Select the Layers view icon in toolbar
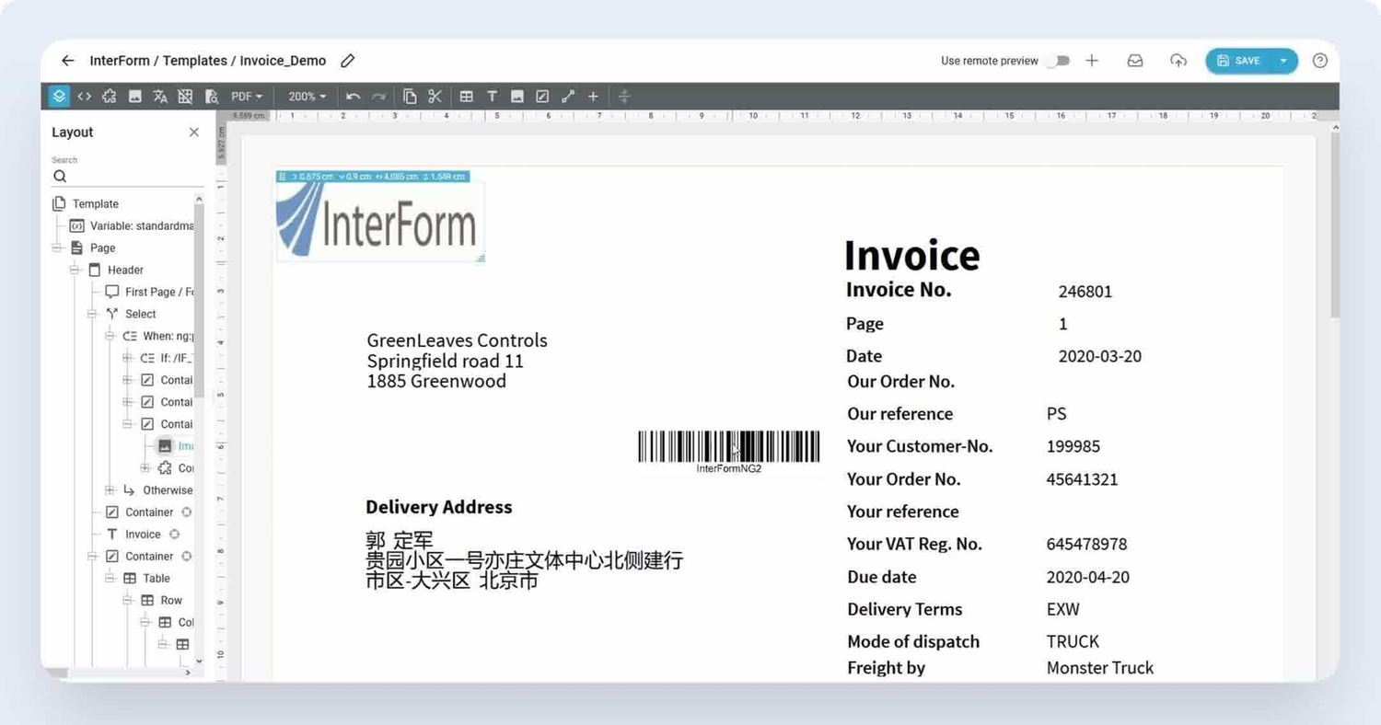1381x725 pixels. pyautogui.click(x=58, y=96)
